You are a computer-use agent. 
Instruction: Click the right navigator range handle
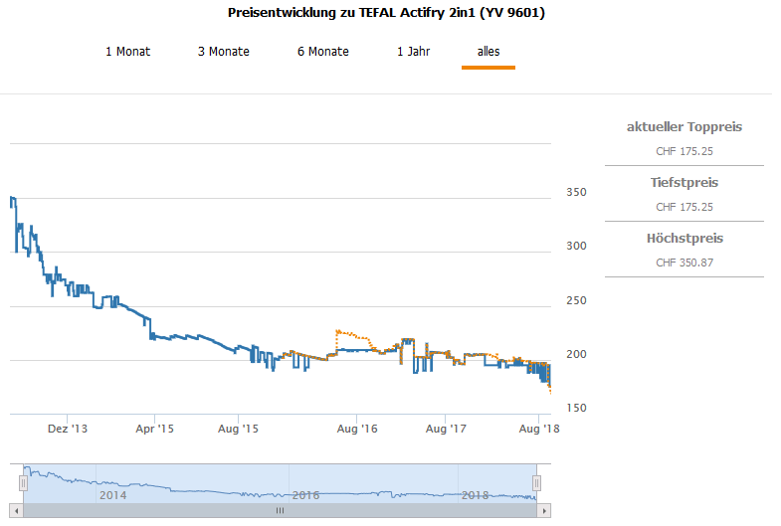pyautogui.click(x=536, y=482)
